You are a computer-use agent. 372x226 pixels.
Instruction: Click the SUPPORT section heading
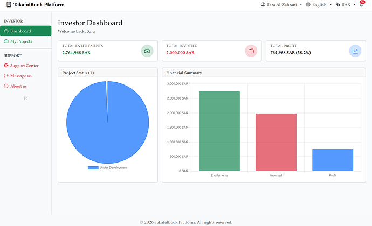pyautogui.click(x=12, y=55)
